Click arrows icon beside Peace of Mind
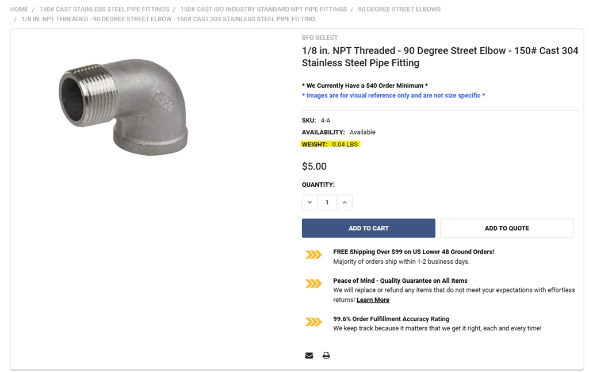The height and width of the screenshot is (373, 589). tap(313, 283)
